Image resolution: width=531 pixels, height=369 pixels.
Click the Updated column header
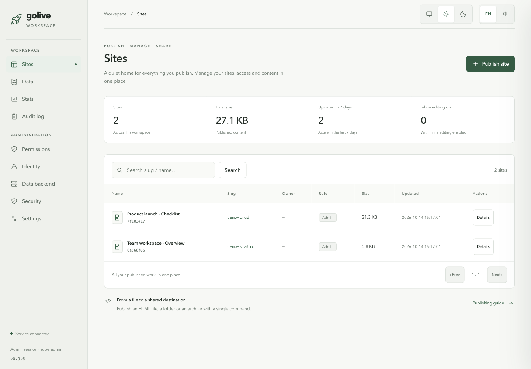410,194
